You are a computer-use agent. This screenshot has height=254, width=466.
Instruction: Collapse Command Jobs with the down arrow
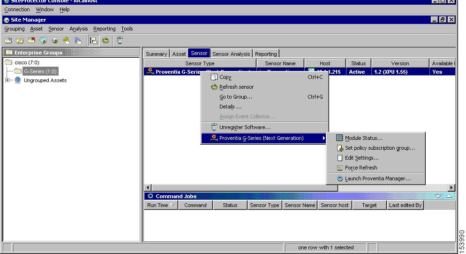pyautogui.click(x=438, y=196)
